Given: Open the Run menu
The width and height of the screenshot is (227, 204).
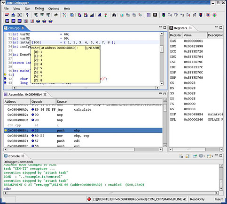Looking at the screenshot, I should pos(27,8).
